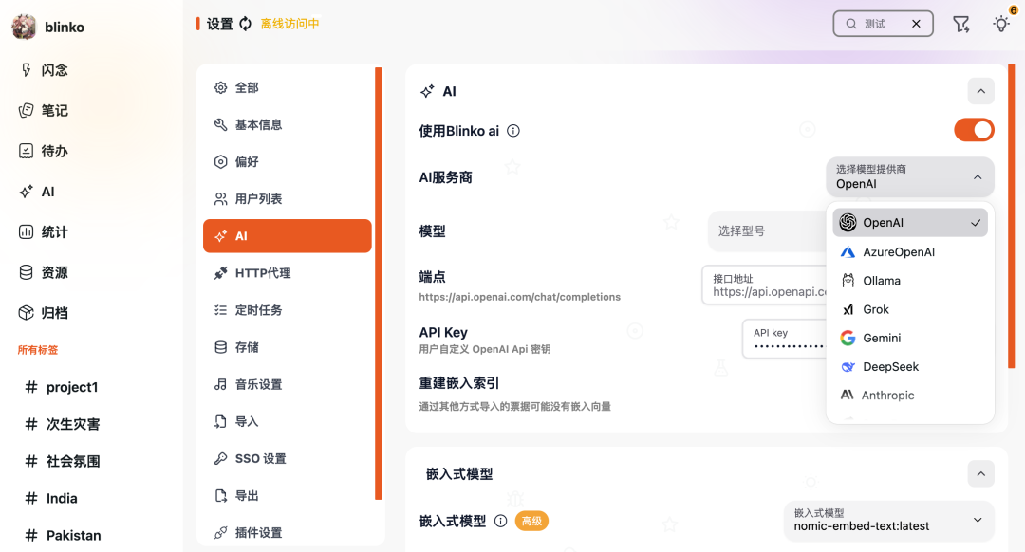1025x552 pixels.
Task: Choose OpenAI from provider list
Action: pos(910,223)
